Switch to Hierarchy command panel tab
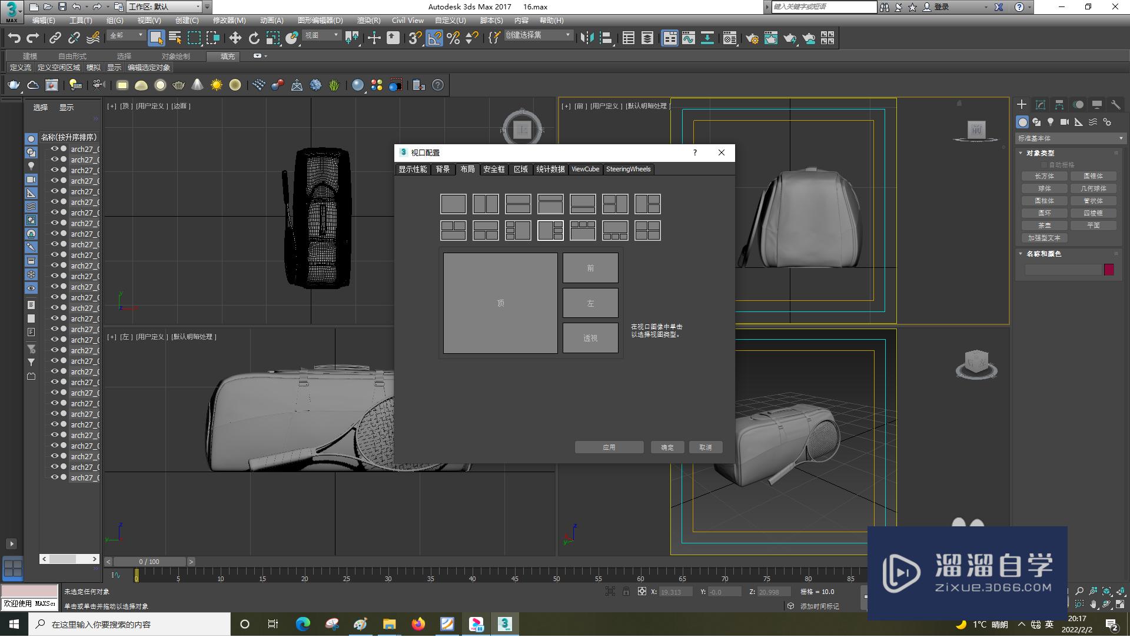The image size is (1130, 637). 1059,104
